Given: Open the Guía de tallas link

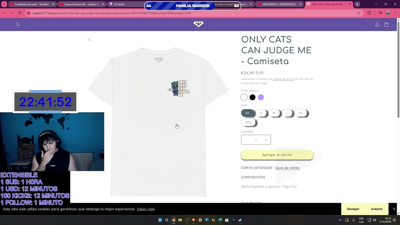Looking at the screenshot, I should point(287,168).
